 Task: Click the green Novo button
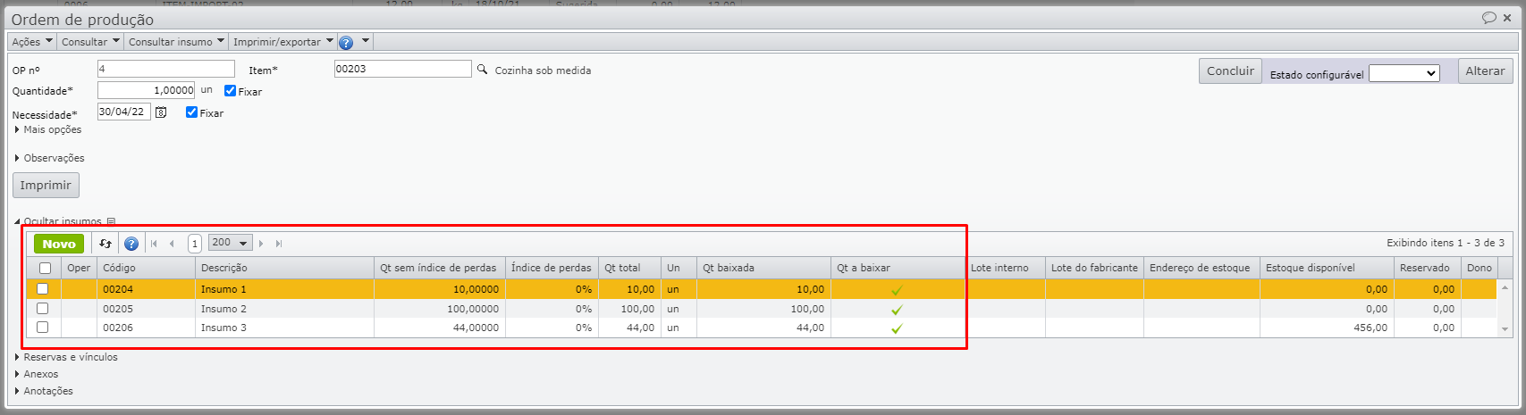(59, 244)
